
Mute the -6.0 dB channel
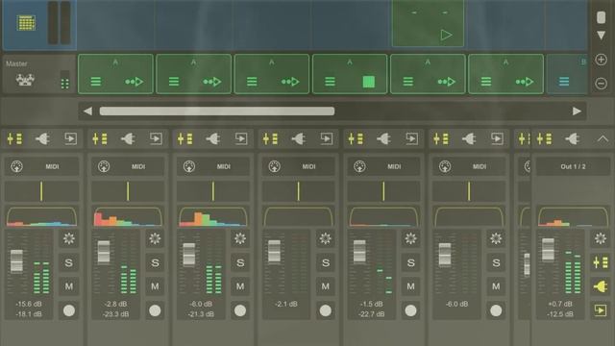[496, 286]
